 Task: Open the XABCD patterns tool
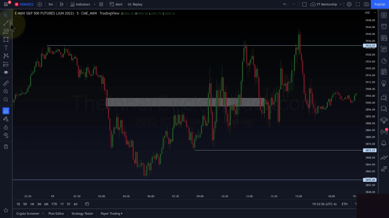(x=5, y=56)
